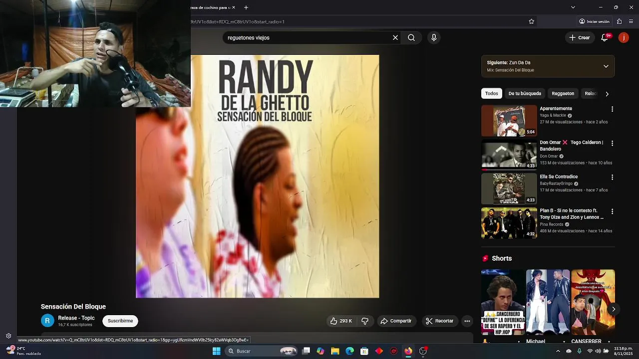This screenshot has width=639, height=359.
Task: Open the Pina Records channel link
Action: pyautogui.click(x=551, y=224)
